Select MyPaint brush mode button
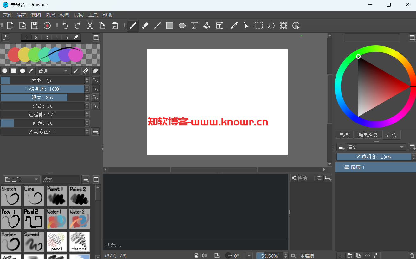Viewport: 416px width, 259px height. click(31, 71)
